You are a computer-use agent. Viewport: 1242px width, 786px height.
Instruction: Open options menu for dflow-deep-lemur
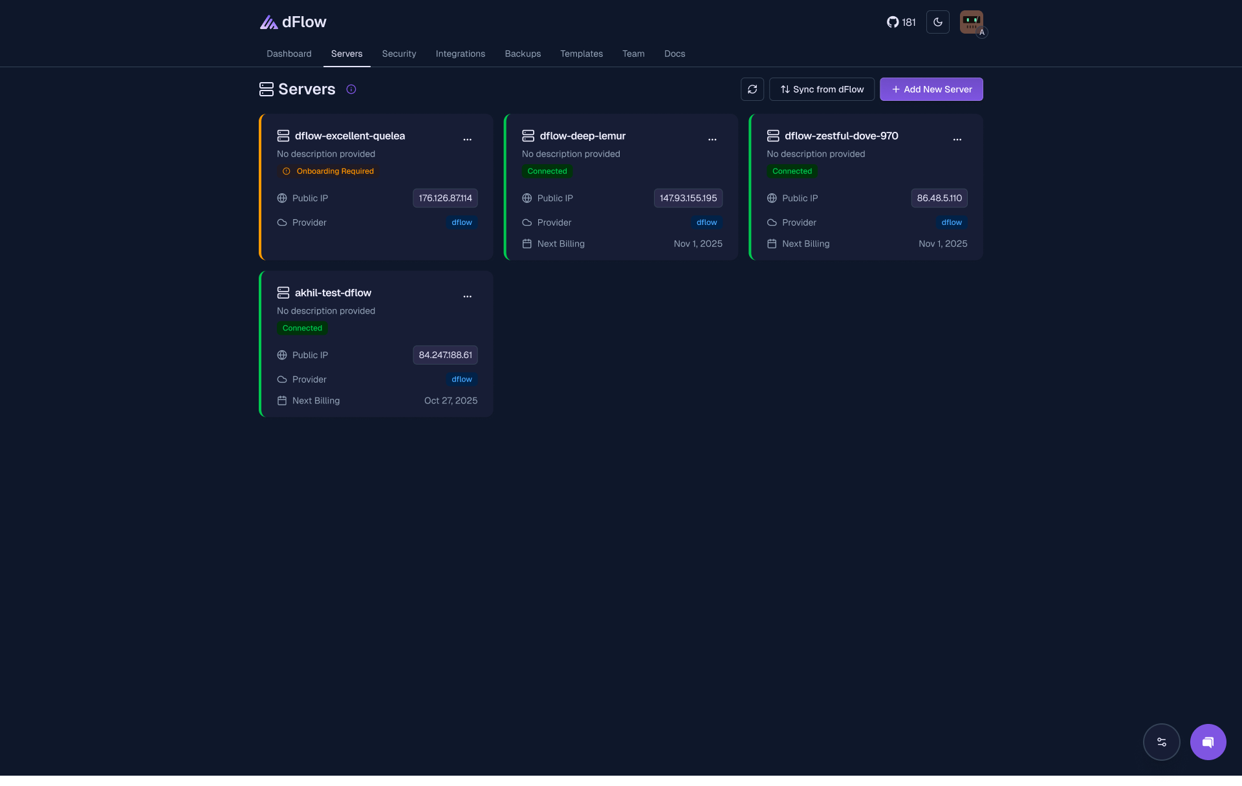tap(712, 139)
